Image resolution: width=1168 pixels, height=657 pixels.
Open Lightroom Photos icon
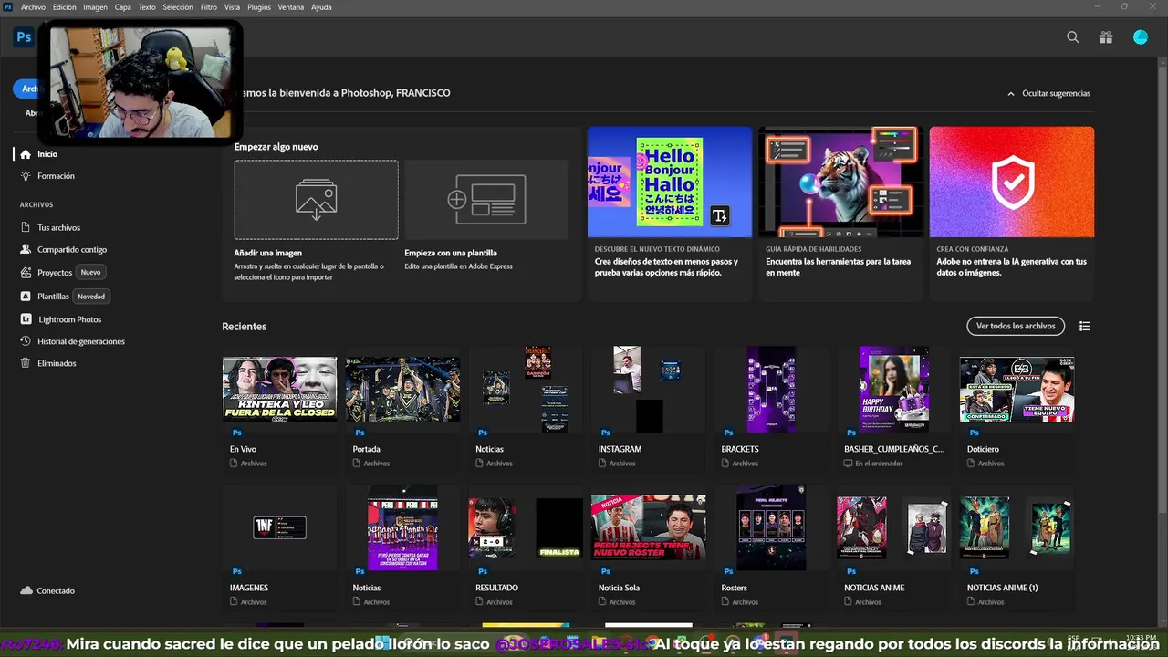click(x=26, y=319)
